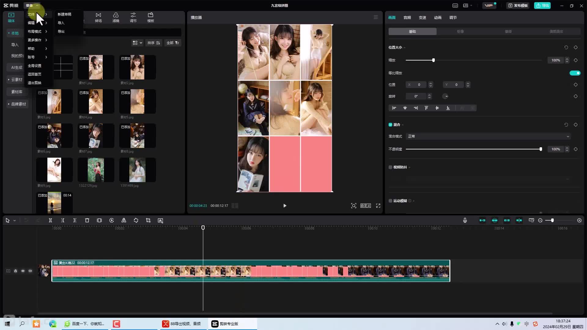
Task: Click the 素材库 material library button
Action: point(17,92)
